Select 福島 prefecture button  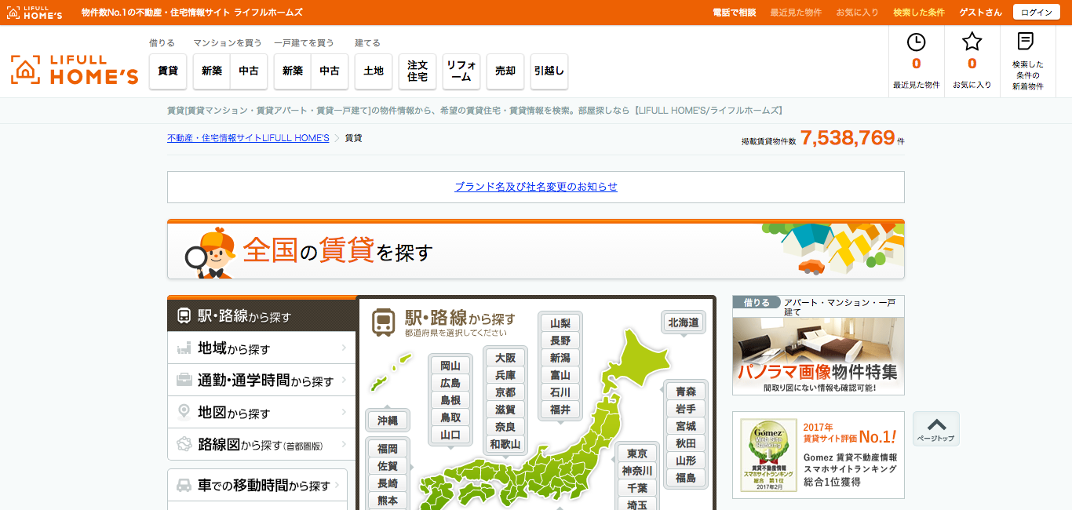click(686, 478)
